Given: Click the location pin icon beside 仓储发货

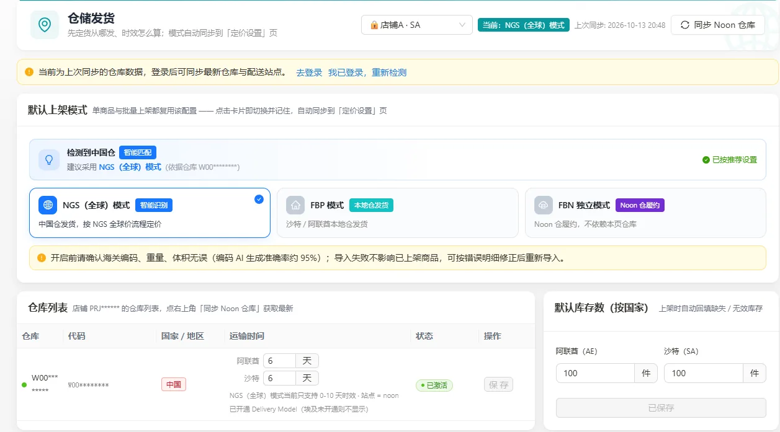Looking at the screenshot, I should click(45, 25).
